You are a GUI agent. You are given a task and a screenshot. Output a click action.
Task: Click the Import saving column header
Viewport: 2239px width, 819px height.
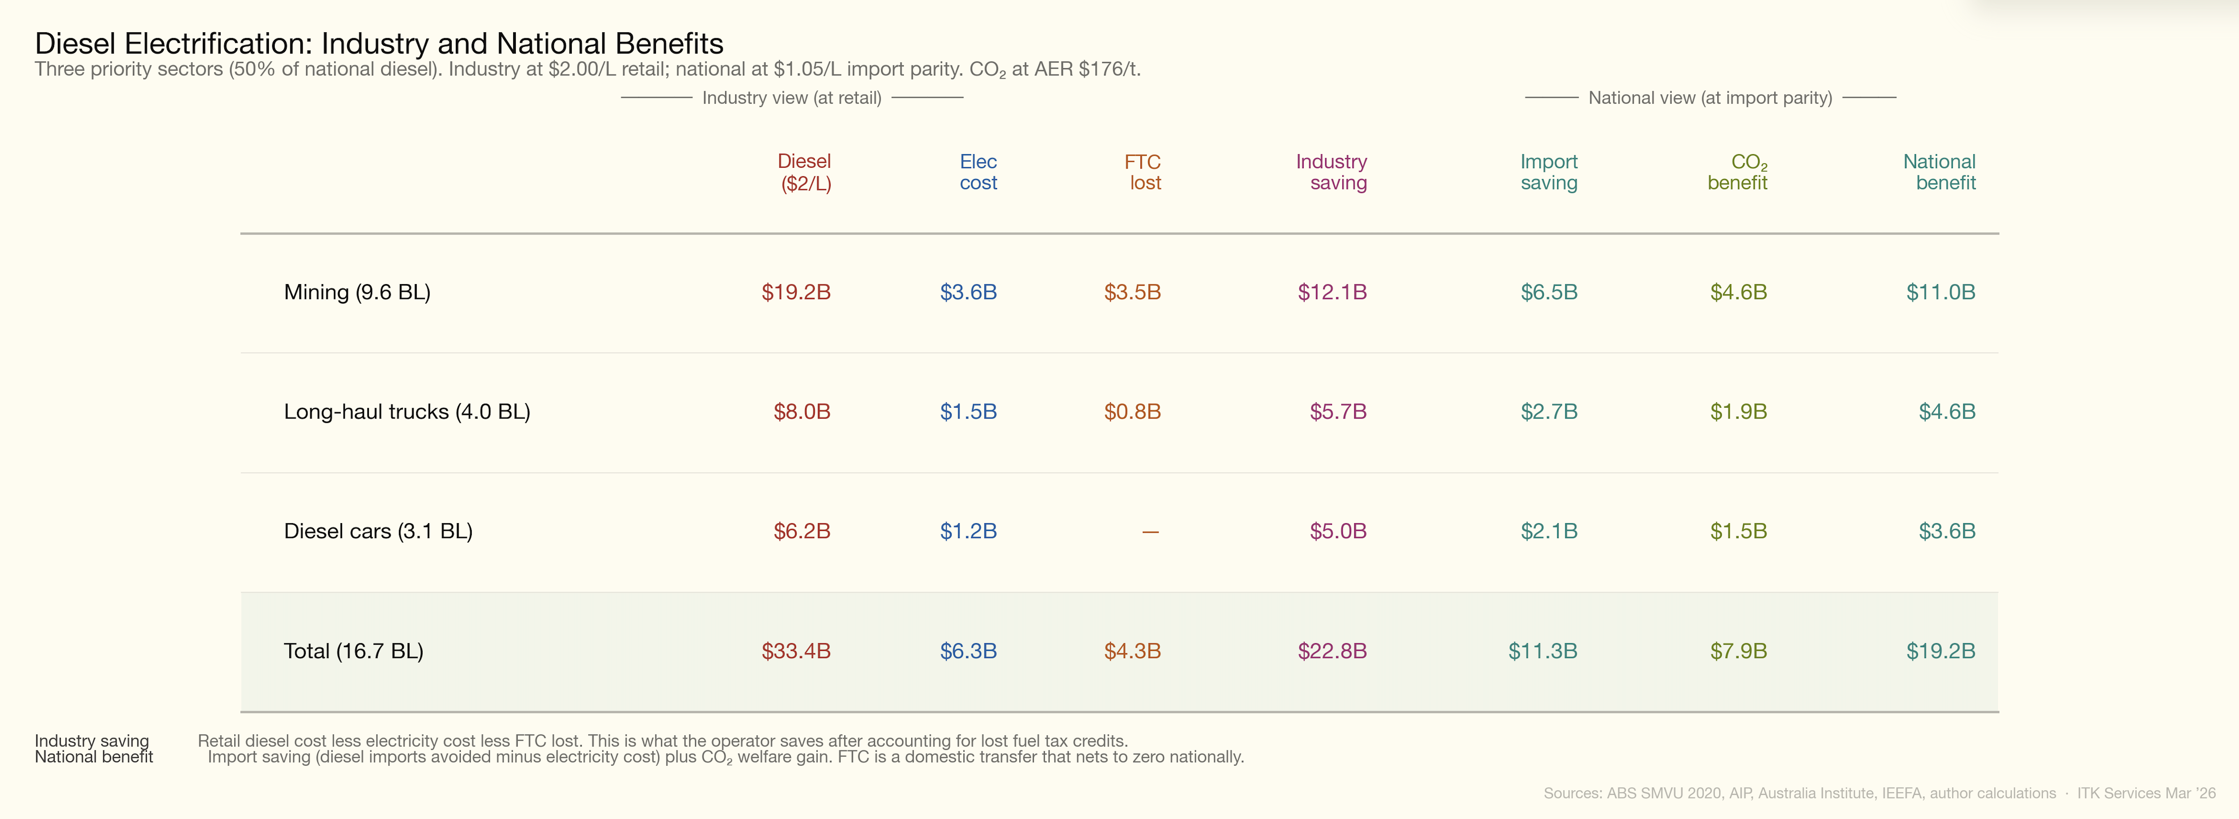pyautogui.click(x=1548, y=172)
